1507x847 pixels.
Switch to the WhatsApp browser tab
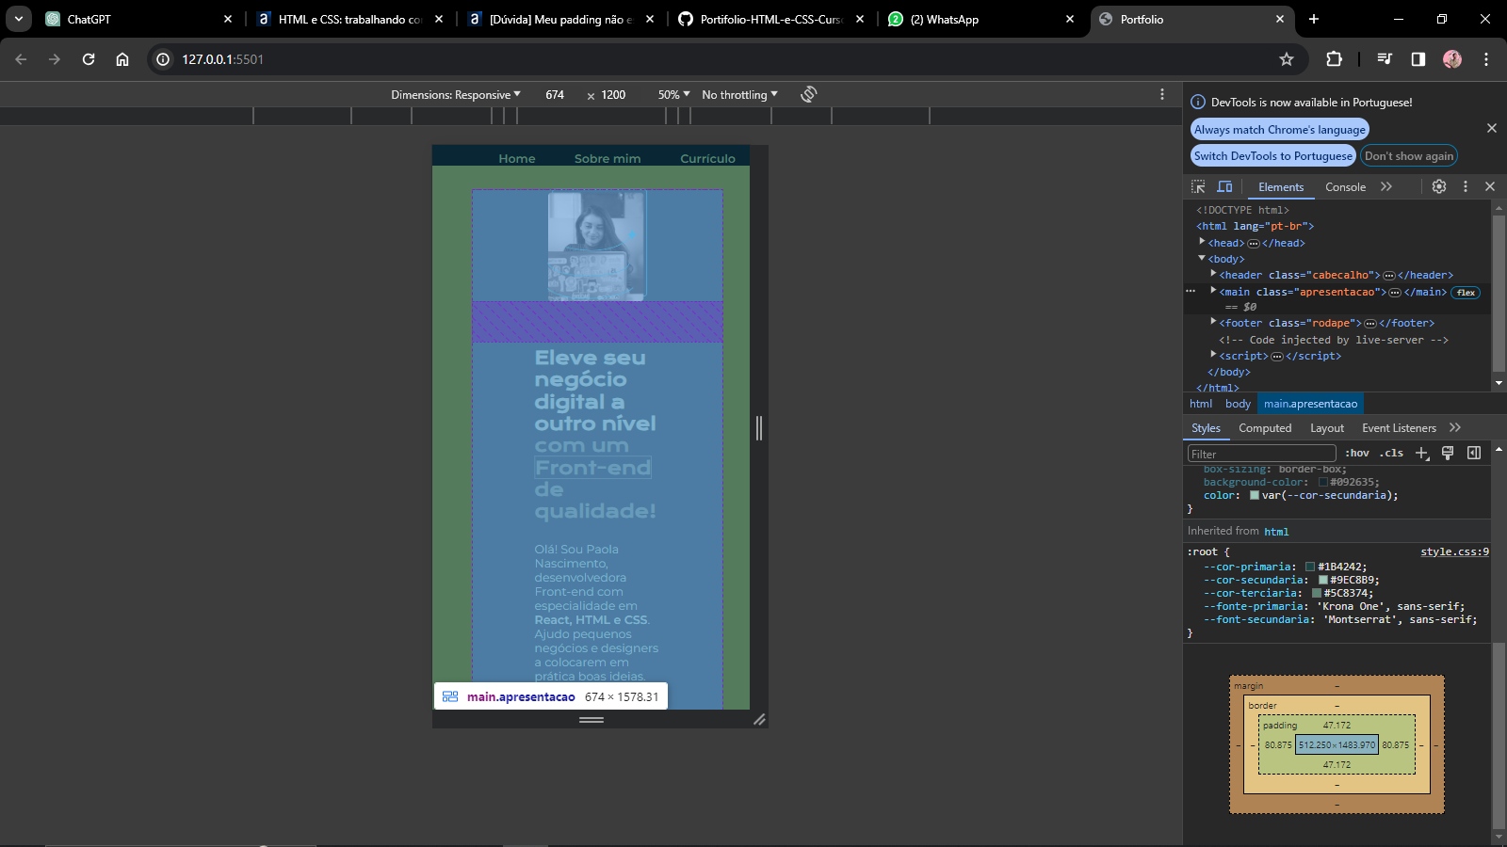coord(980,19)
